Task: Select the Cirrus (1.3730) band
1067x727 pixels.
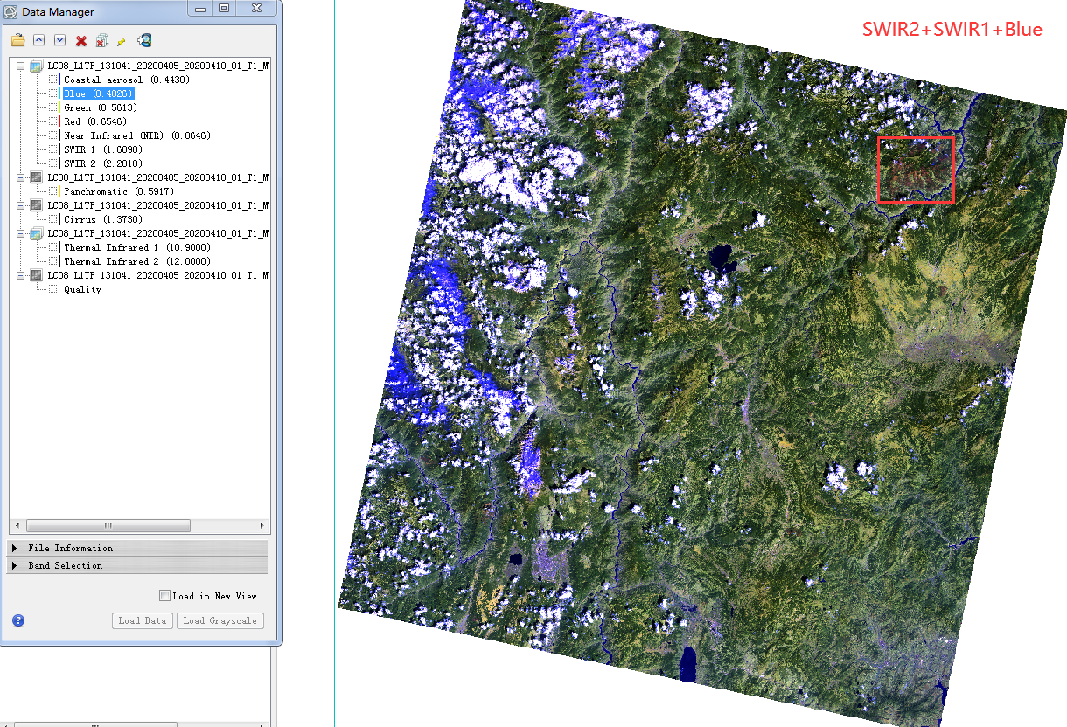Action: coord(103,219)
